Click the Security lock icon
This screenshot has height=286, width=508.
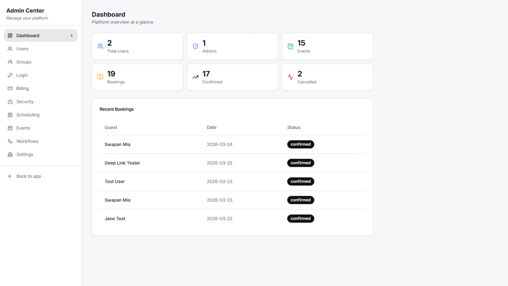(x=10, y=102)
